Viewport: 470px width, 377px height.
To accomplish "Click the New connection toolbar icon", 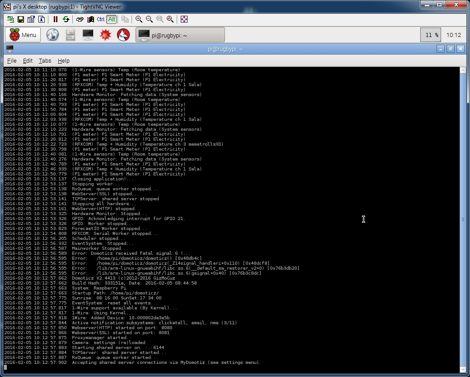I will coord(10,19).
